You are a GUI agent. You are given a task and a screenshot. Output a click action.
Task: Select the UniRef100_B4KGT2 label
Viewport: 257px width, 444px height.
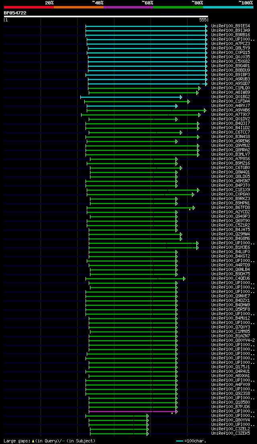click(230, 256)
